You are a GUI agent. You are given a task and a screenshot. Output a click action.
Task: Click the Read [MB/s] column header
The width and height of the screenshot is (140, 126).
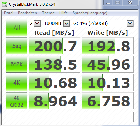(x=55, y=33)
